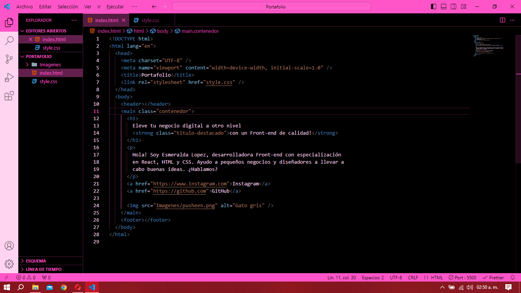Toggle secondary side bar layout icon

[453, 6]
